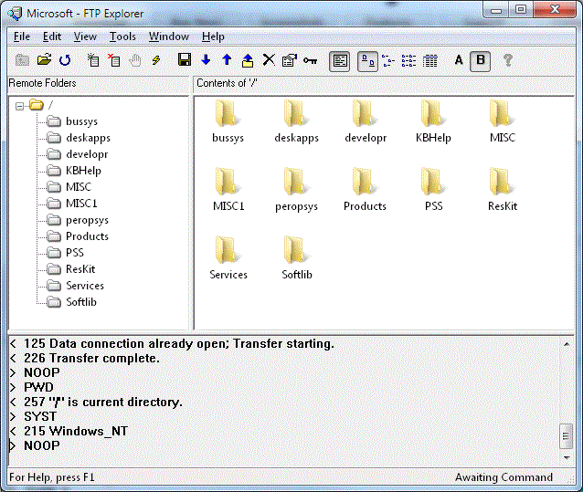Open the File menu
This screenshot has height=492, width=583.
tap(22, 37)
